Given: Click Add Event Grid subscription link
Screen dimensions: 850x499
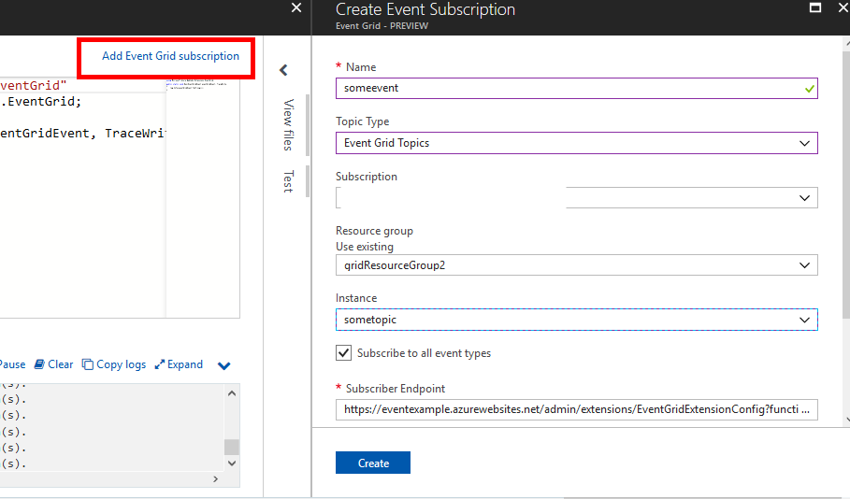Looking at the screenshot, I should click(x=170, y=56).
